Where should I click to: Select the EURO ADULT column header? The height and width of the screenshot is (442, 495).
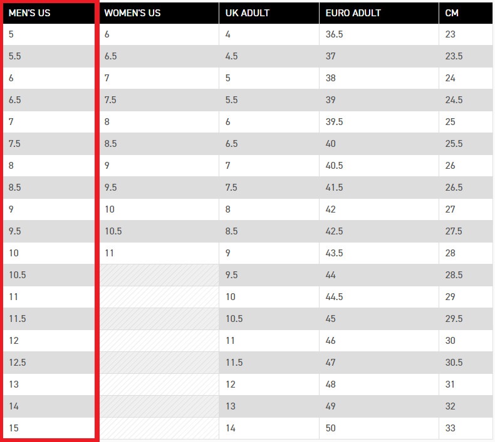pyautogui.click(x=379, y=13)
